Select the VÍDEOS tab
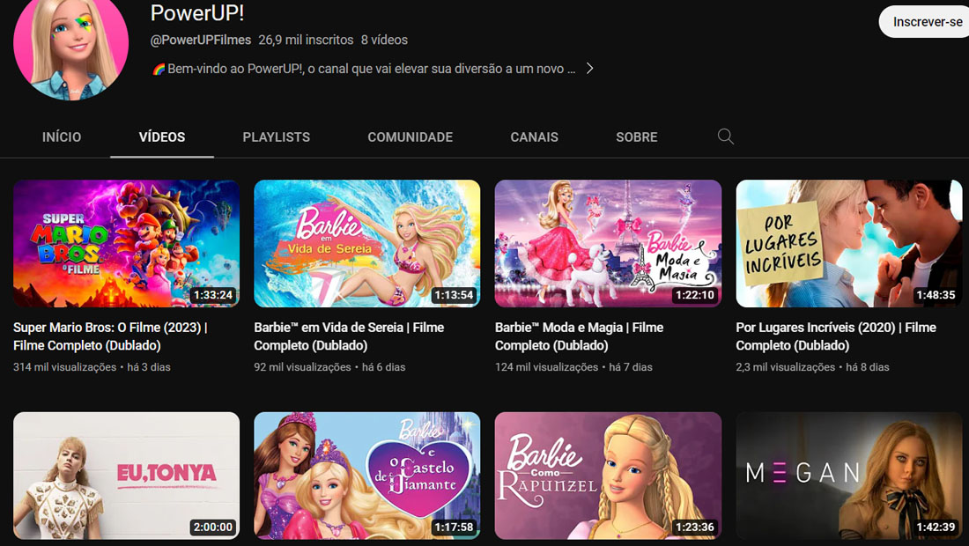This screenshot has width=969, height=546. [x=162, y=137]
